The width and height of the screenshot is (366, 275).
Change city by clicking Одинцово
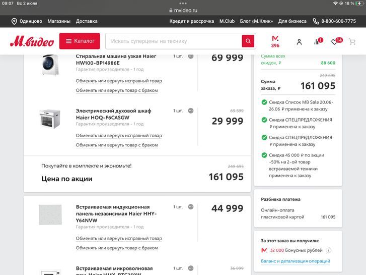pyautogui.click(x=31, y=21)
